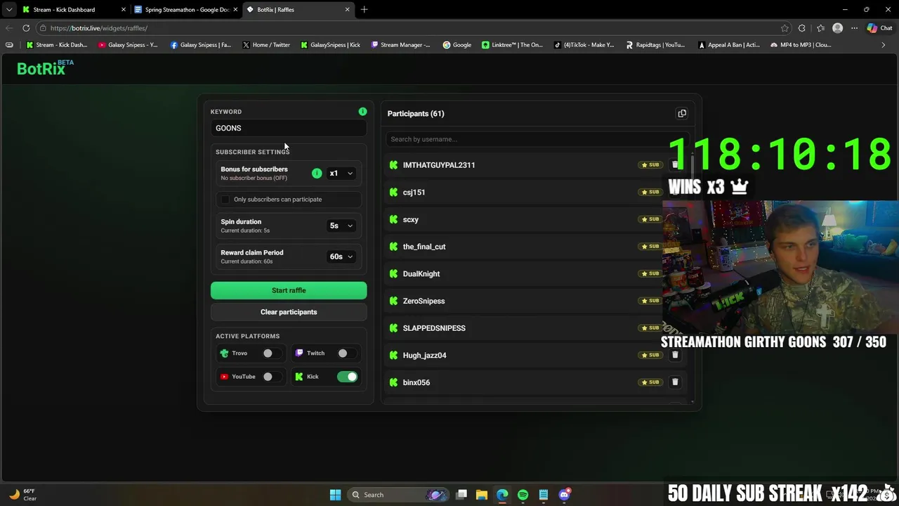
Task: Check Only subscribers can participate
Action: pos(225,200)
